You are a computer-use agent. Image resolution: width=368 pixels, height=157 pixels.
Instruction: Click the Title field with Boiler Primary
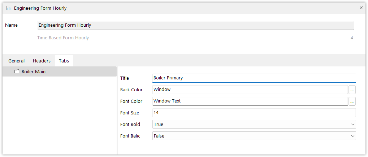[x=254, y=78]
